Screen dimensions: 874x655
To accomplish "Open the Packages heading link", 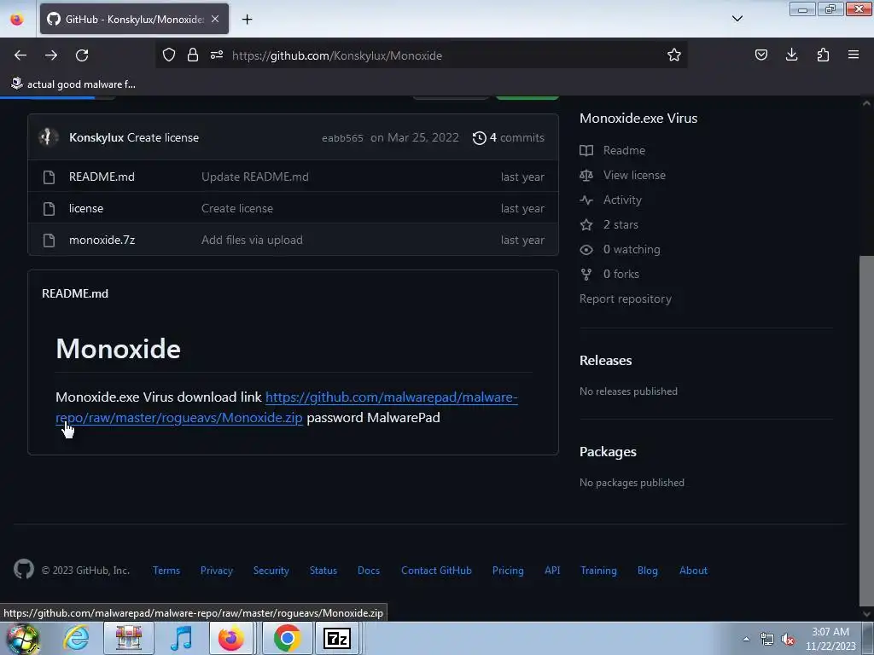I will click(x=608, y=452).
